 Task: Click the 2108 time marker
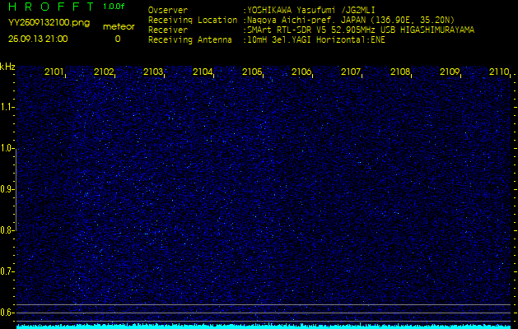[400, 72]
